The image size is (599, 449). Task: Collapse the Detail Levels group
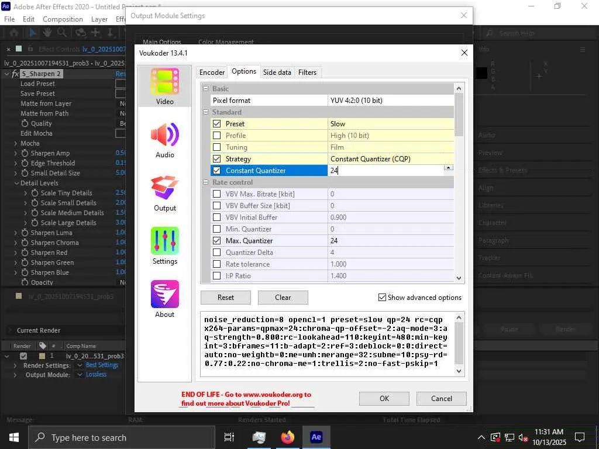(16, 183)
